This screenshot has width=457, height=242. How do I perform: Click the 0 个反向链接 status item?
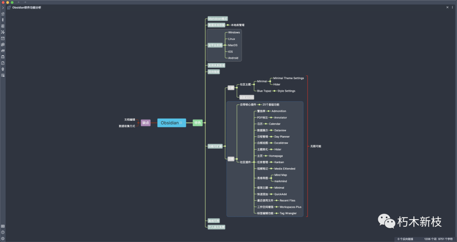pos(405,239)
